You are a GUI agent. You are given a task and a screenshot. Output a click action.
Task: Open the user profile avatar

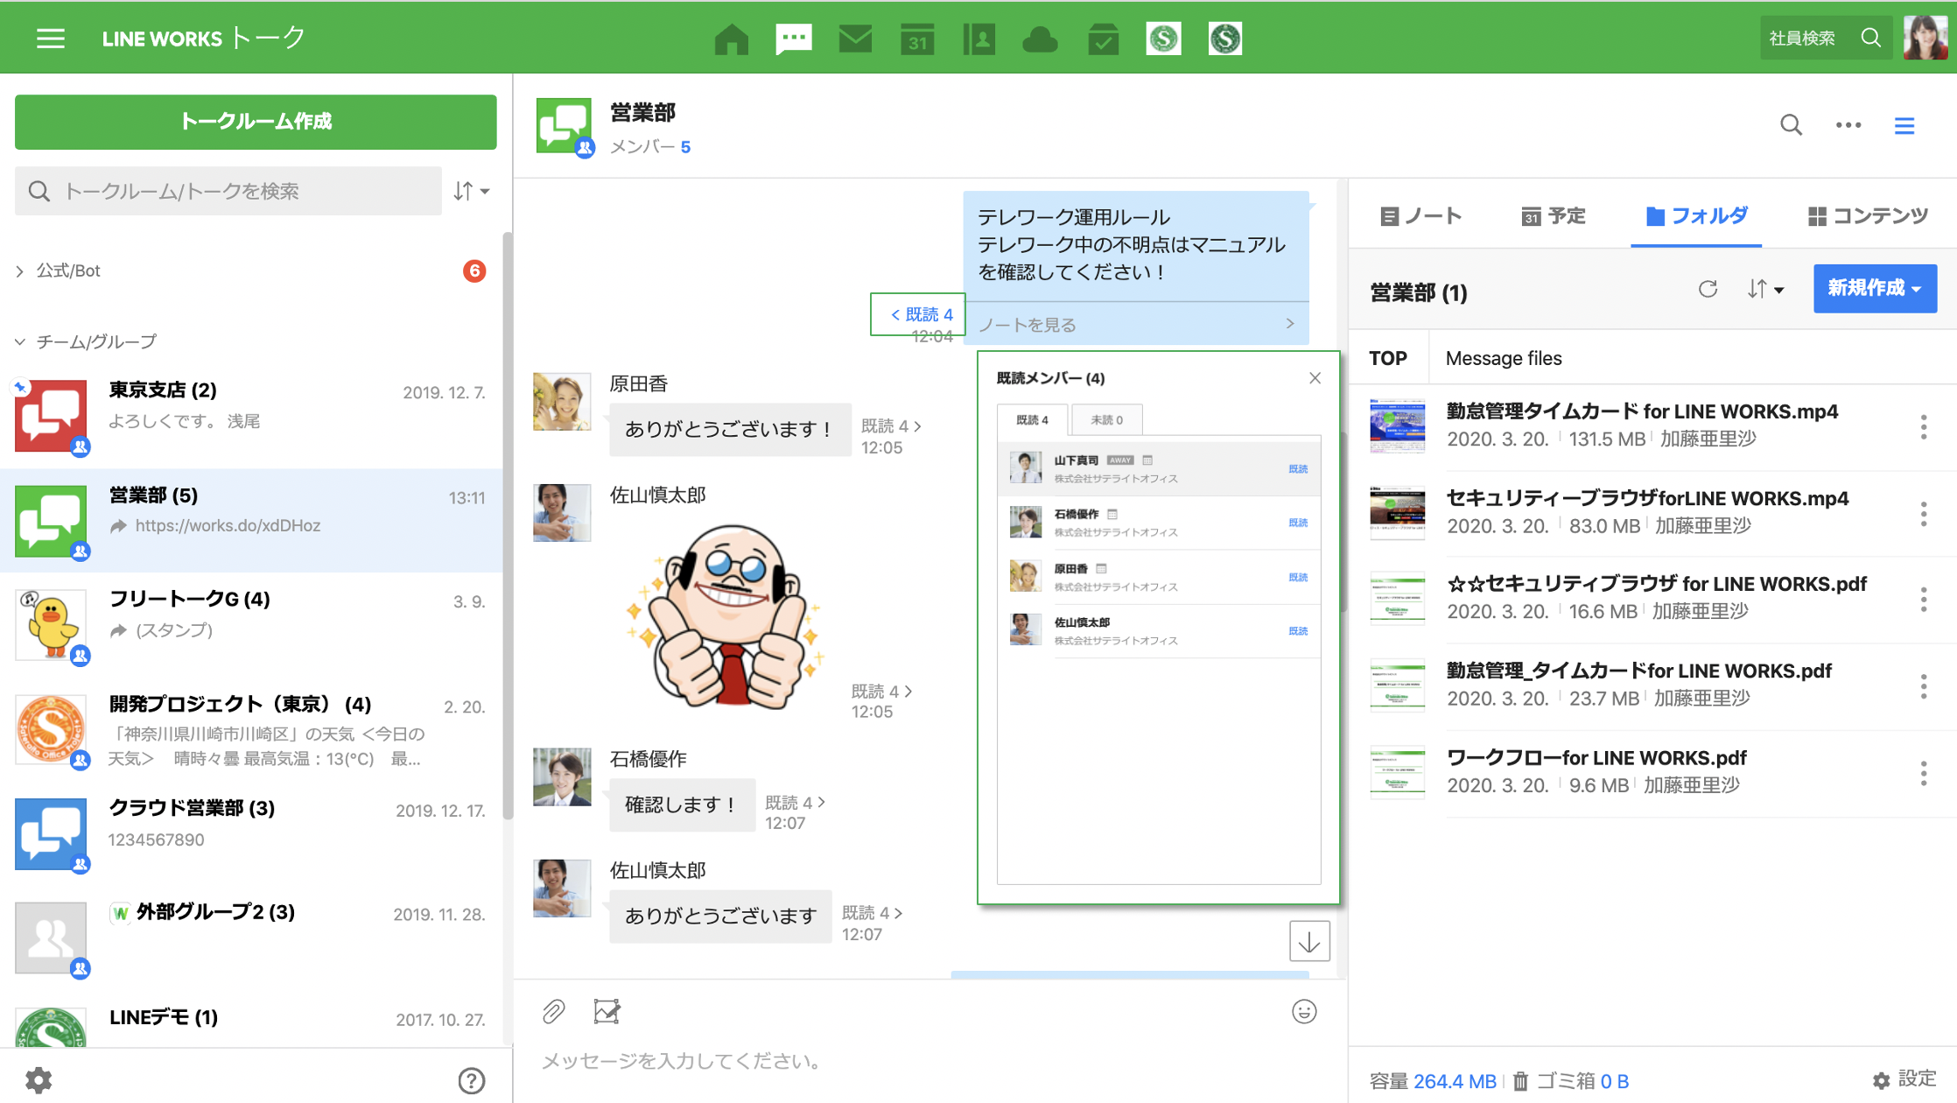[x=1925, y=38]
